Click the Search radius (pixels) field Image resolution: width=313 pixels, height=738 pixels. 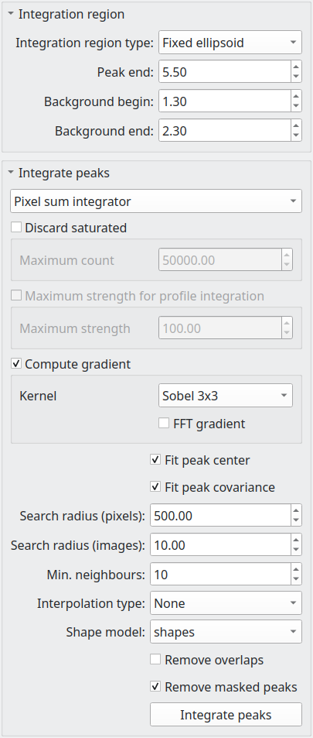(x=221, y=516)
